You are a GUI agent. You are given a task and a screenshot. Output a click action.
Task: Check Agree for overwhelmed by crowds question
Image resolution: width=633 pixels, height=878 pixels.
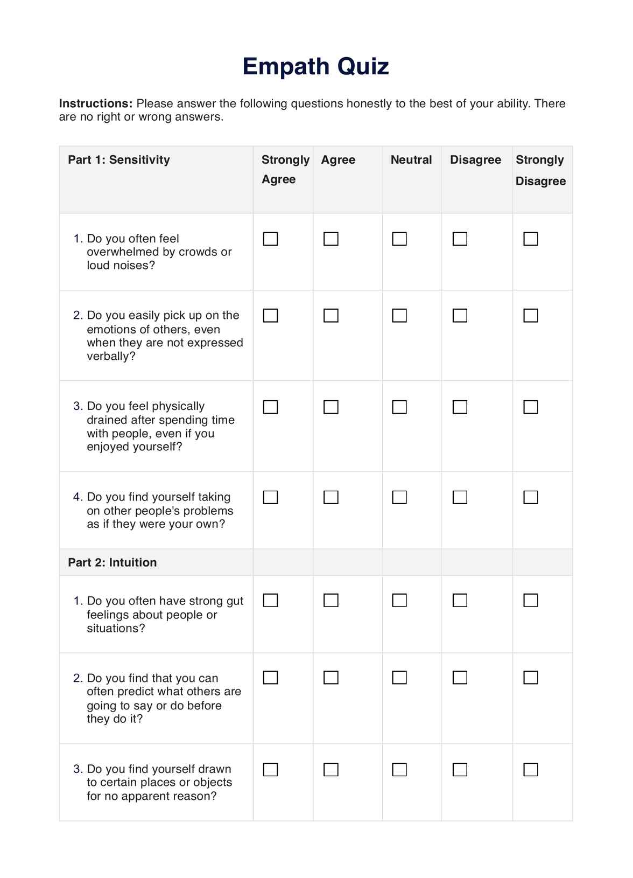click(x=331, y=239)
